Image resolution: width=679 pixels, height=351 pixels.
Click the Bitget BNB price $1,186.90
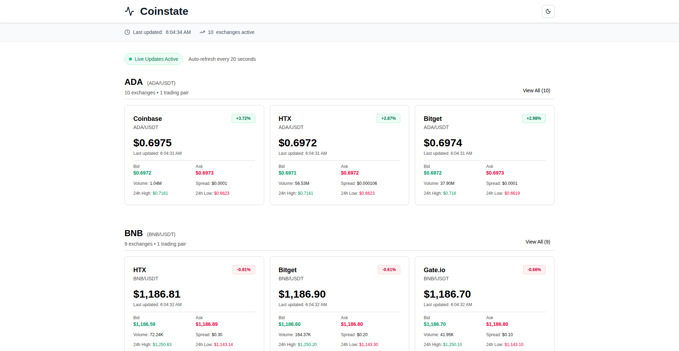pyautogui.click(x=302, y=294)
